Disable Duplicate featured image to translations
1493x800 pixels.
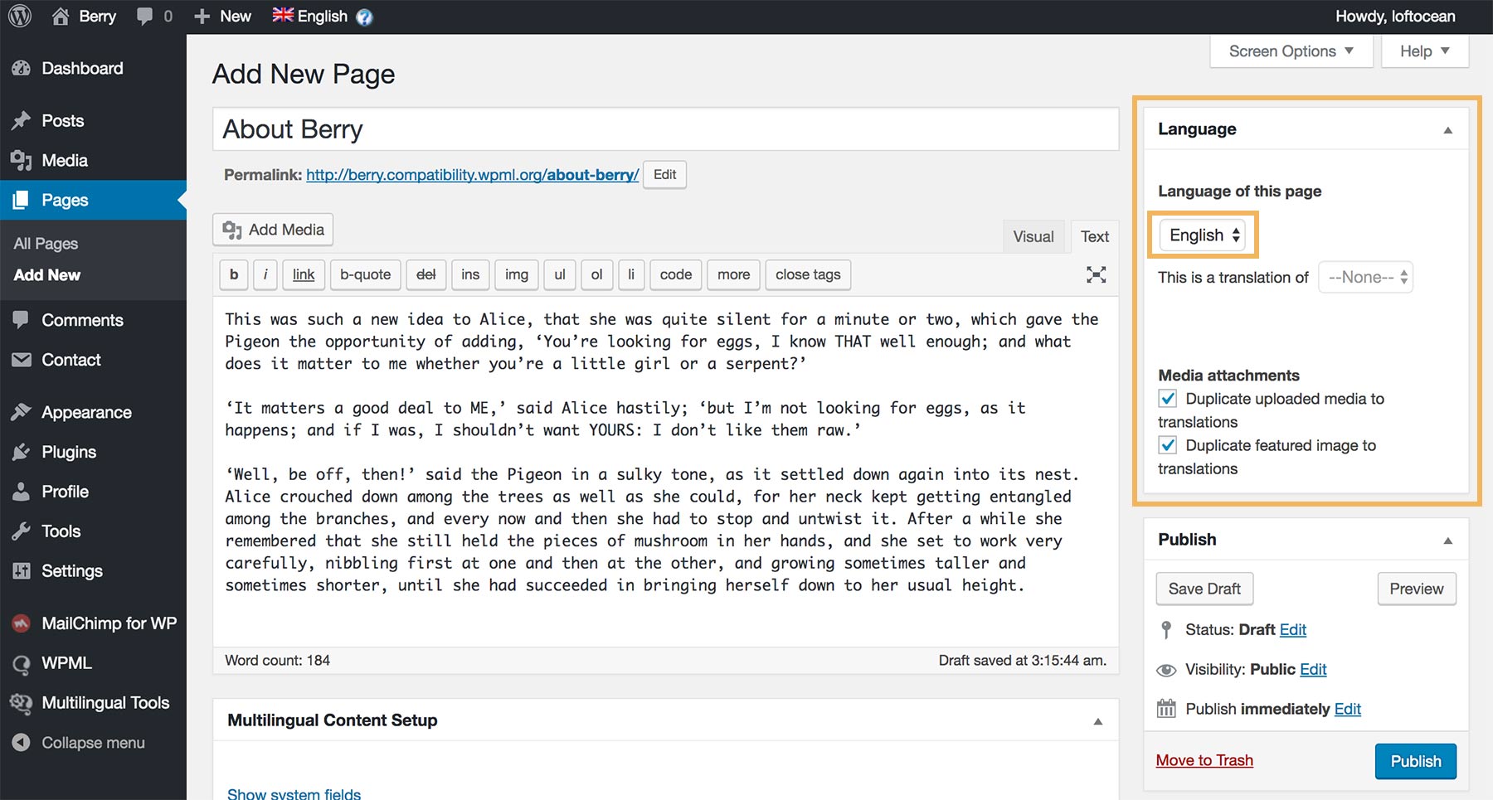click(1168, 445)
